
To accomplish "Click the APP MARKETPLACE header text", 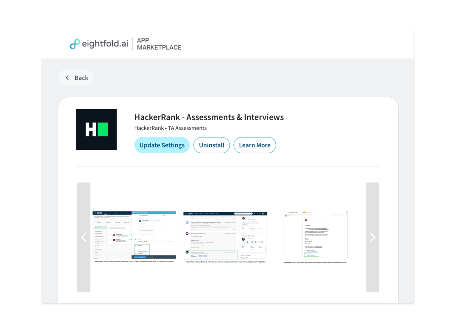I will (159, 44).
